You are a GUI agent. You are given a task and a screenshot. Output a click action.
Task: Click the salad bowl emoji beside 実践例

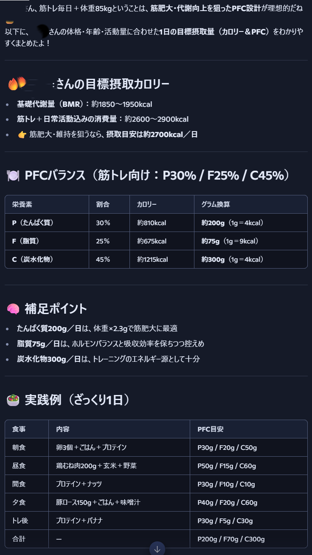click(13, 400)
